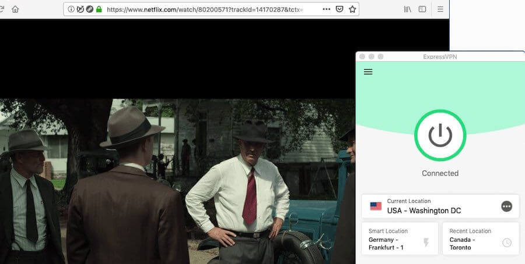Screen dimensions: 525x264
Task: Open the ExpressVPN hamburger menu
Action: [x=368, y=72]
